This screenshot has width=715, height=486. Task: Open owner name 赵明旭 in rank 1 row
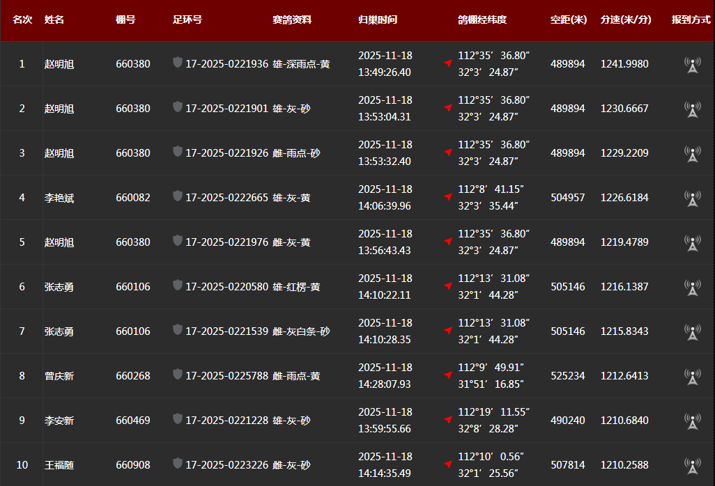(59, 64)
